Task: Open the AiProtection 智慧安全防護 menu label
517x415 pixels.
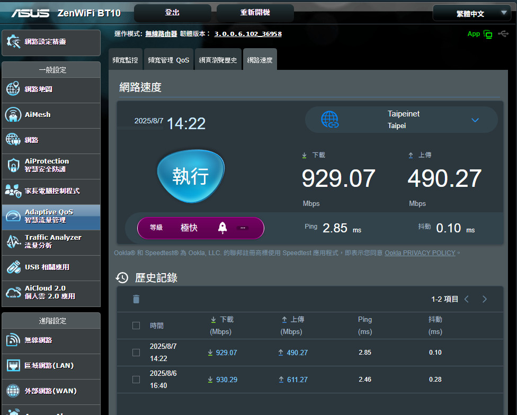Action: pos(47,165)
